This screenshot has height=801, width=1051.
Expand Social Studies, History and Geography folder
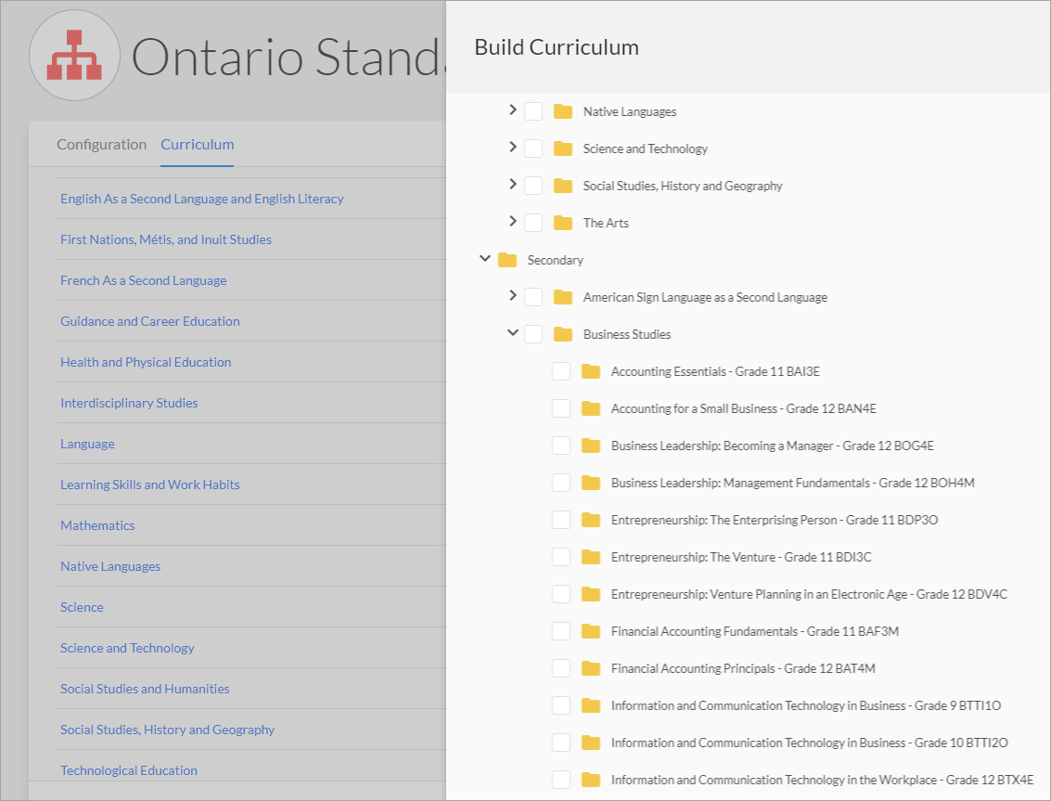513,184
